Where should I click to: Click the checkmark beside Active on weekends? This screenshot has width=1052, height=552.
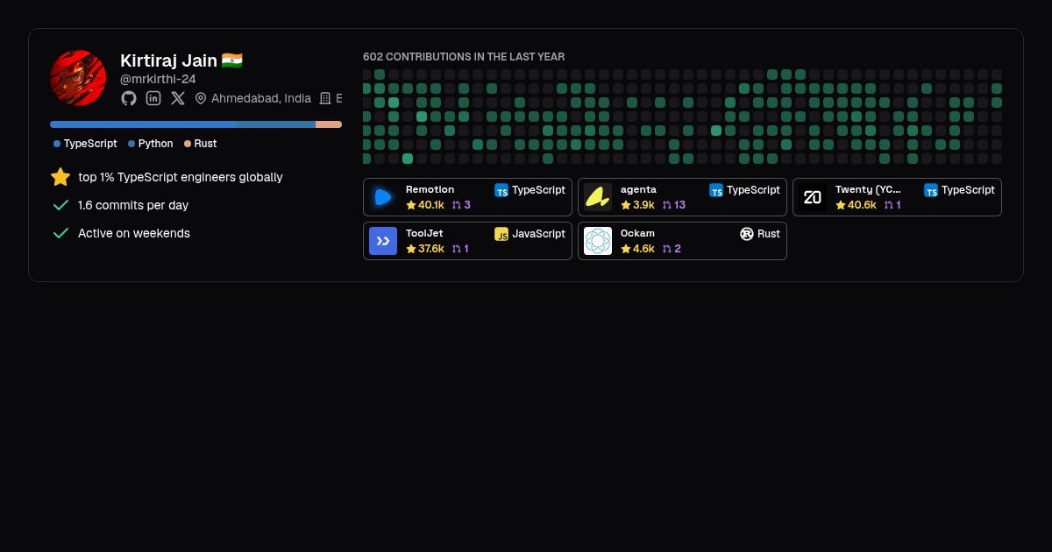pyautogui.click(x=60, y=233)
